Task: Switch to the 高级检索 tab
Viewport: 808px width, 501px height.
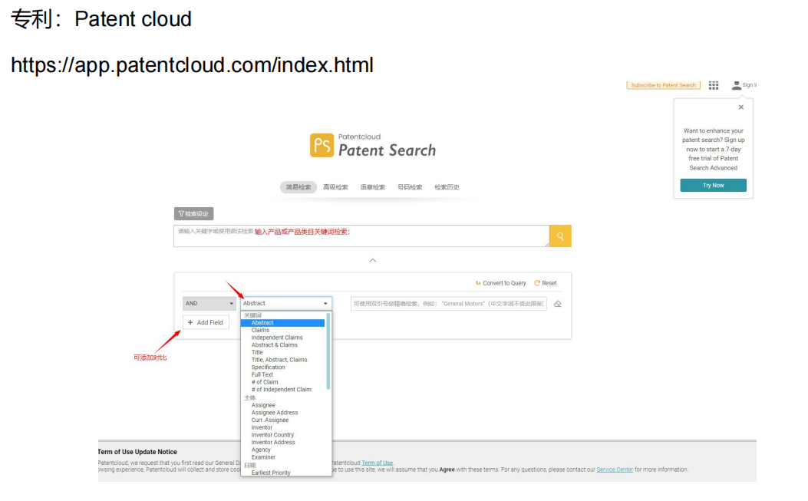Action: click(x=335, y=187)
